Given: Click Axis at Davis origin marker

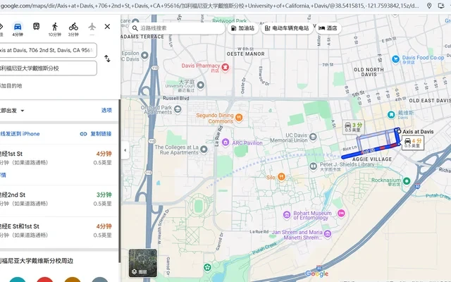Looking at the screenshot, I should (x=399, y=132).
